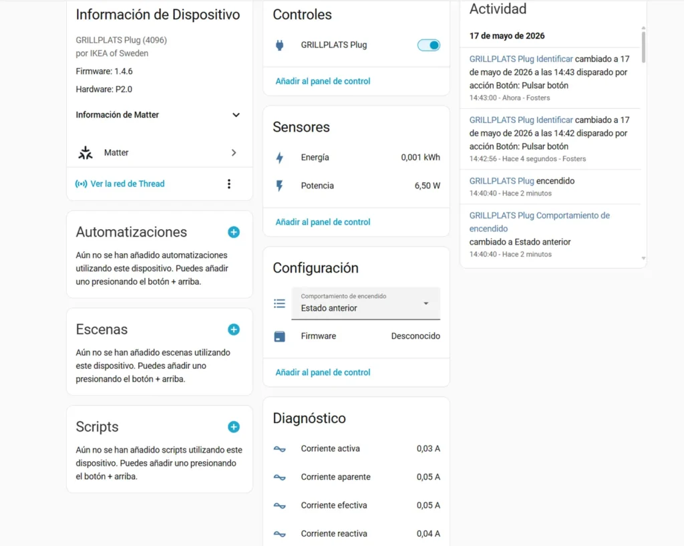
Task: Add a new script with plus icon
Action: click(x=234, y=427)
